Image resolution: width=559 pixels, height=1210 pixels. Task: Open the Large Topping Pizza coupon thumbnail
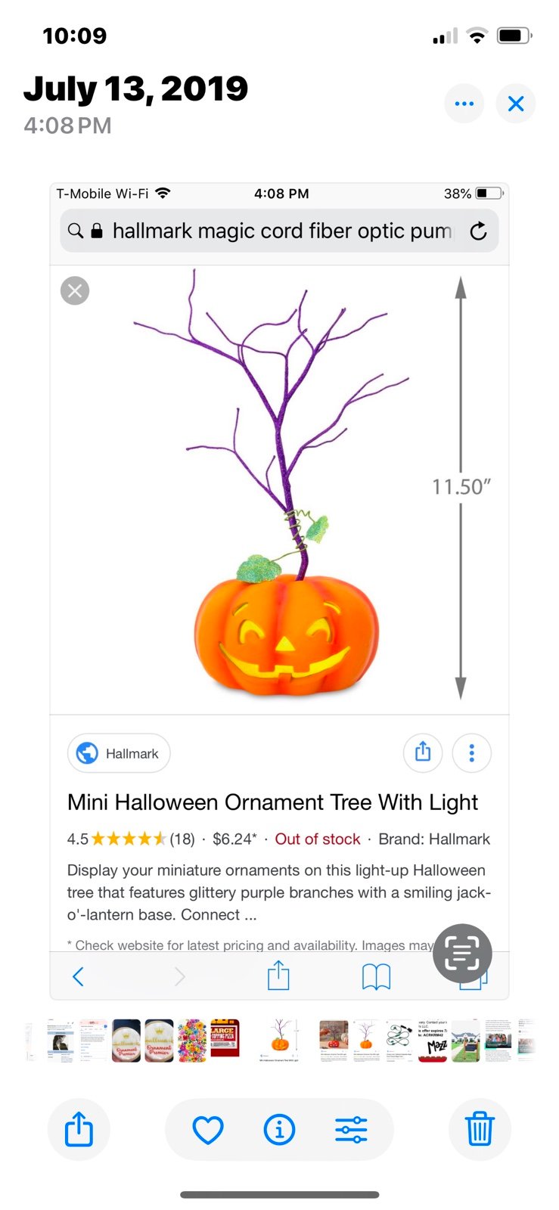tap(225, 1040)
